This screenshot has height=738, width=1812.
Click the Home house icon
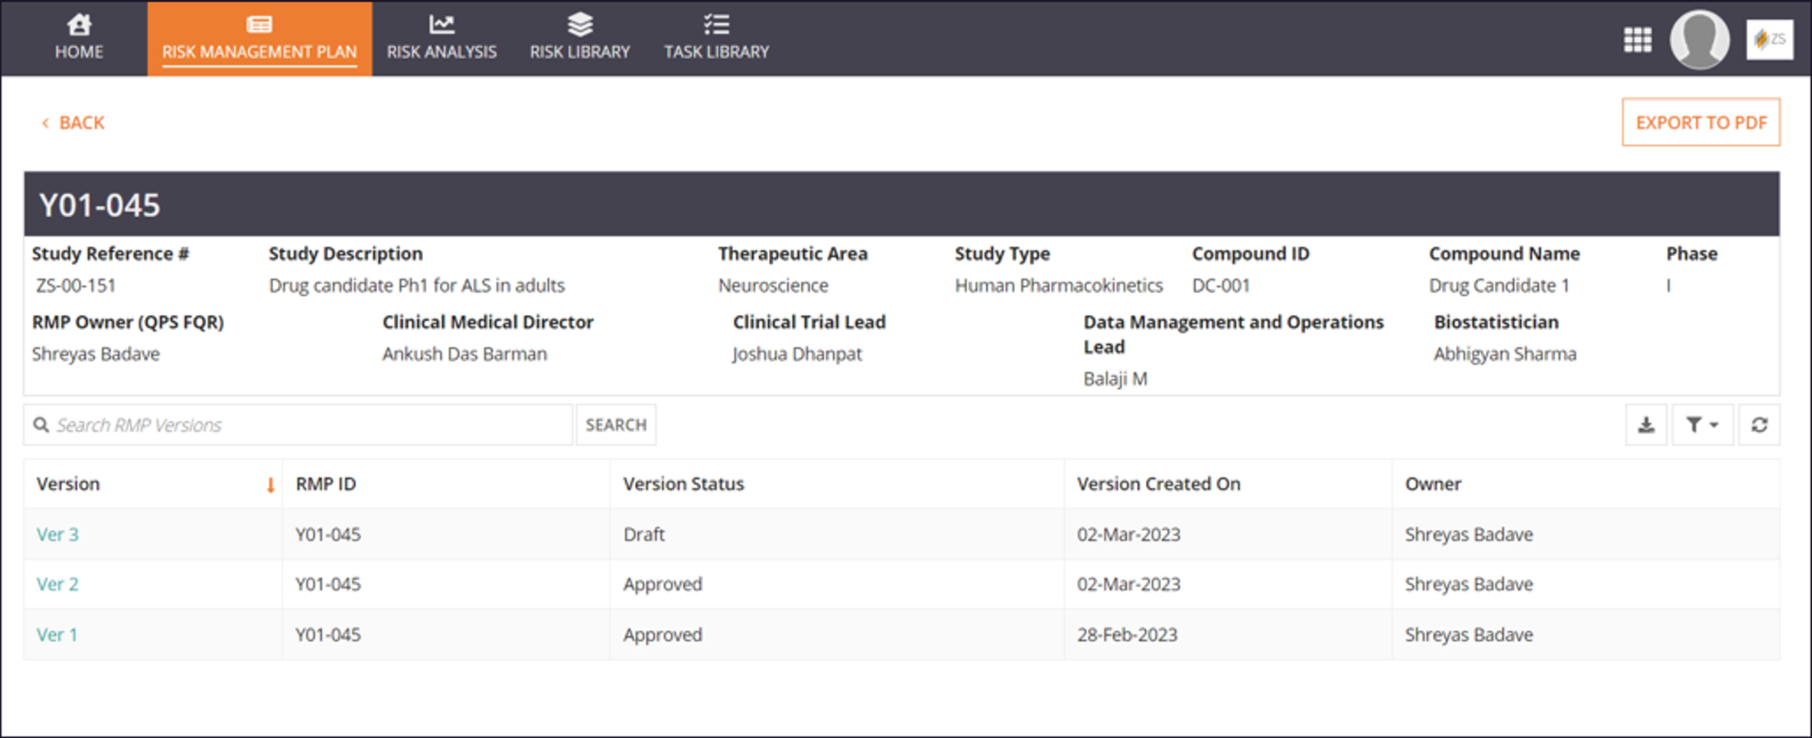pos(79,25)
